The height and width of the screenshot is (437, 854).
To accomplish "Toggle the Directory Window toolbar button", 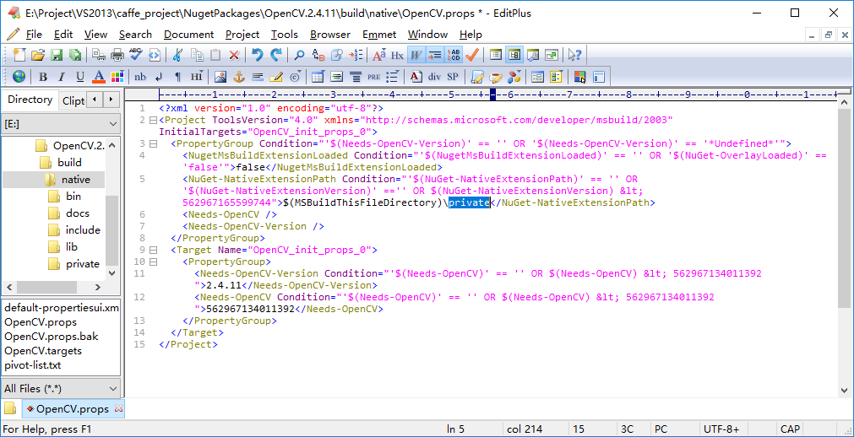I will (514, 55).
